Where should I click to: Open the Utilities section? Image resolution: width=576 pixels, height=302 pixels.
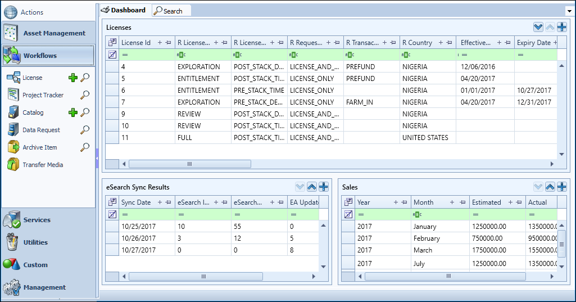(48, 242)
